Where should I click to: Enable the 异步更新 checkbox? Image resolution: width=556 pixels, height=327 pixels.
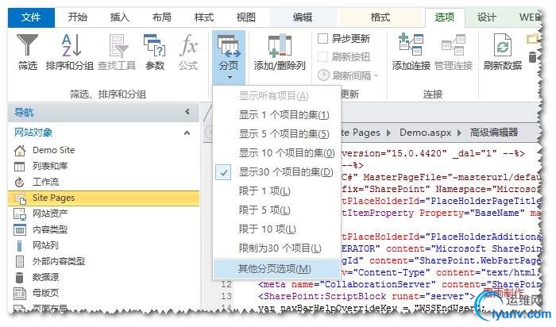coord(322,38)
